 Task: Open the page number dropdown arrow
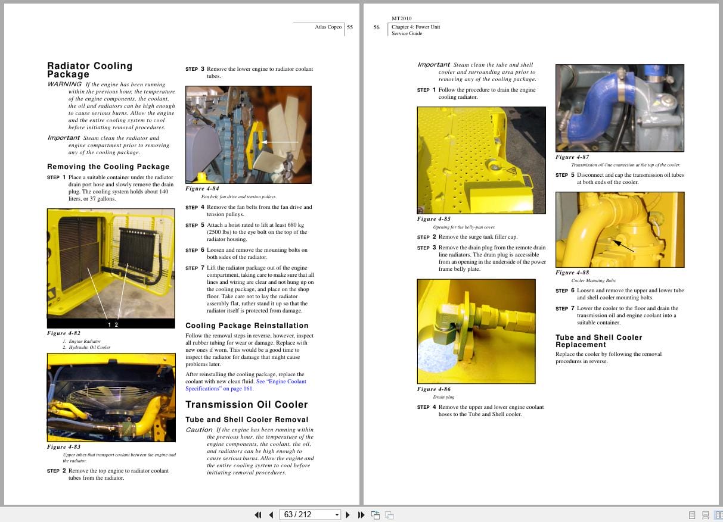point(337,515)
